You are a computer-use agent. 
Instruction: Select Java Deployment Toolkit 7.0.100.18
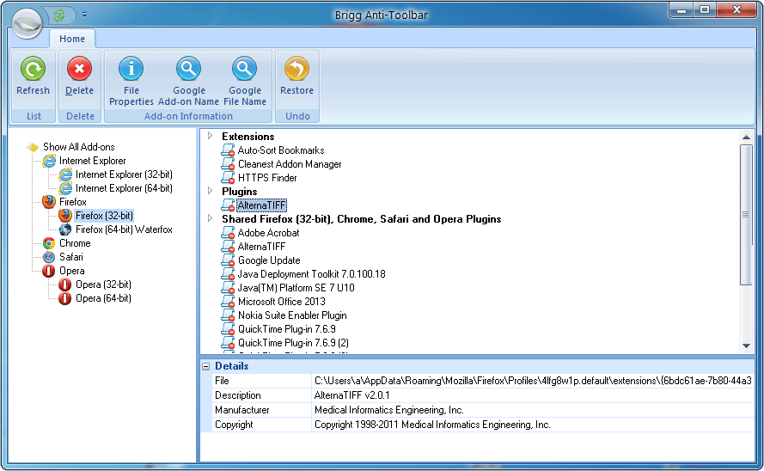pos(311,273)
